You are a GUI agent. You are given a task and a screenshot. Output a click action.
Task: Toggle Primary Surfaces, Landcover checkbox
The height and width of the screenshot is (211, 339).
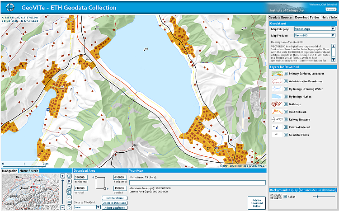pyautogui.click(x=286, y=74)
